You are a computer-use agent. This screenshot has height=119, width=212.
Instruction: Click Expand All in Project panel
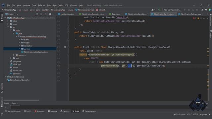pos(41,14)
